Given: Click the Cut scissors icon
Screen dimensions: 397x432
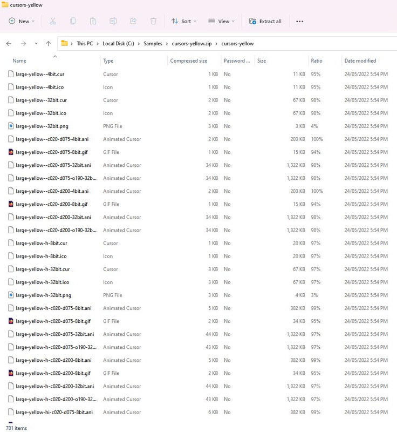Looking at the screenshot, I should [52, 21].
